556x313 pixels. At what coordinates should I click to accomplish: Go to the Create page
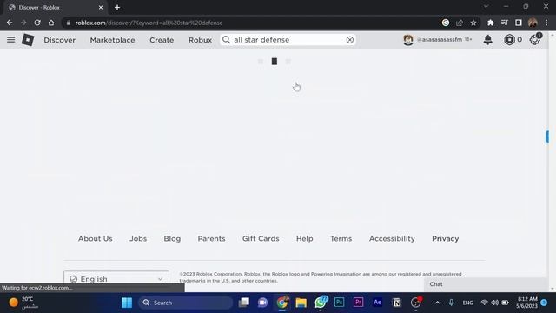click(x=162, y=40)
